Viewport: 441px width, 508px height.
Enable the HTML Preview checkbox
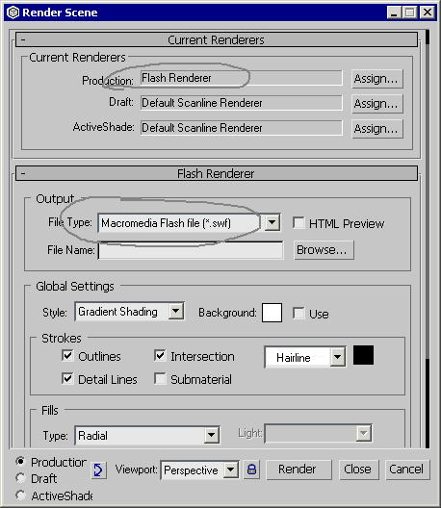point(298,223)
